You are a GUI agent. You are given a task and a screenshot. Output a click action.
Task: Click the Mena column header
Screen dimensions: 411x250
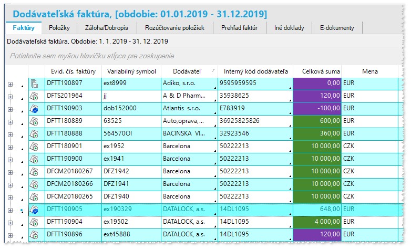coord(370,71)
